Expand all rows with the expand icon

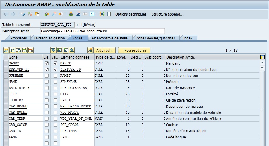tap(59, 50)
